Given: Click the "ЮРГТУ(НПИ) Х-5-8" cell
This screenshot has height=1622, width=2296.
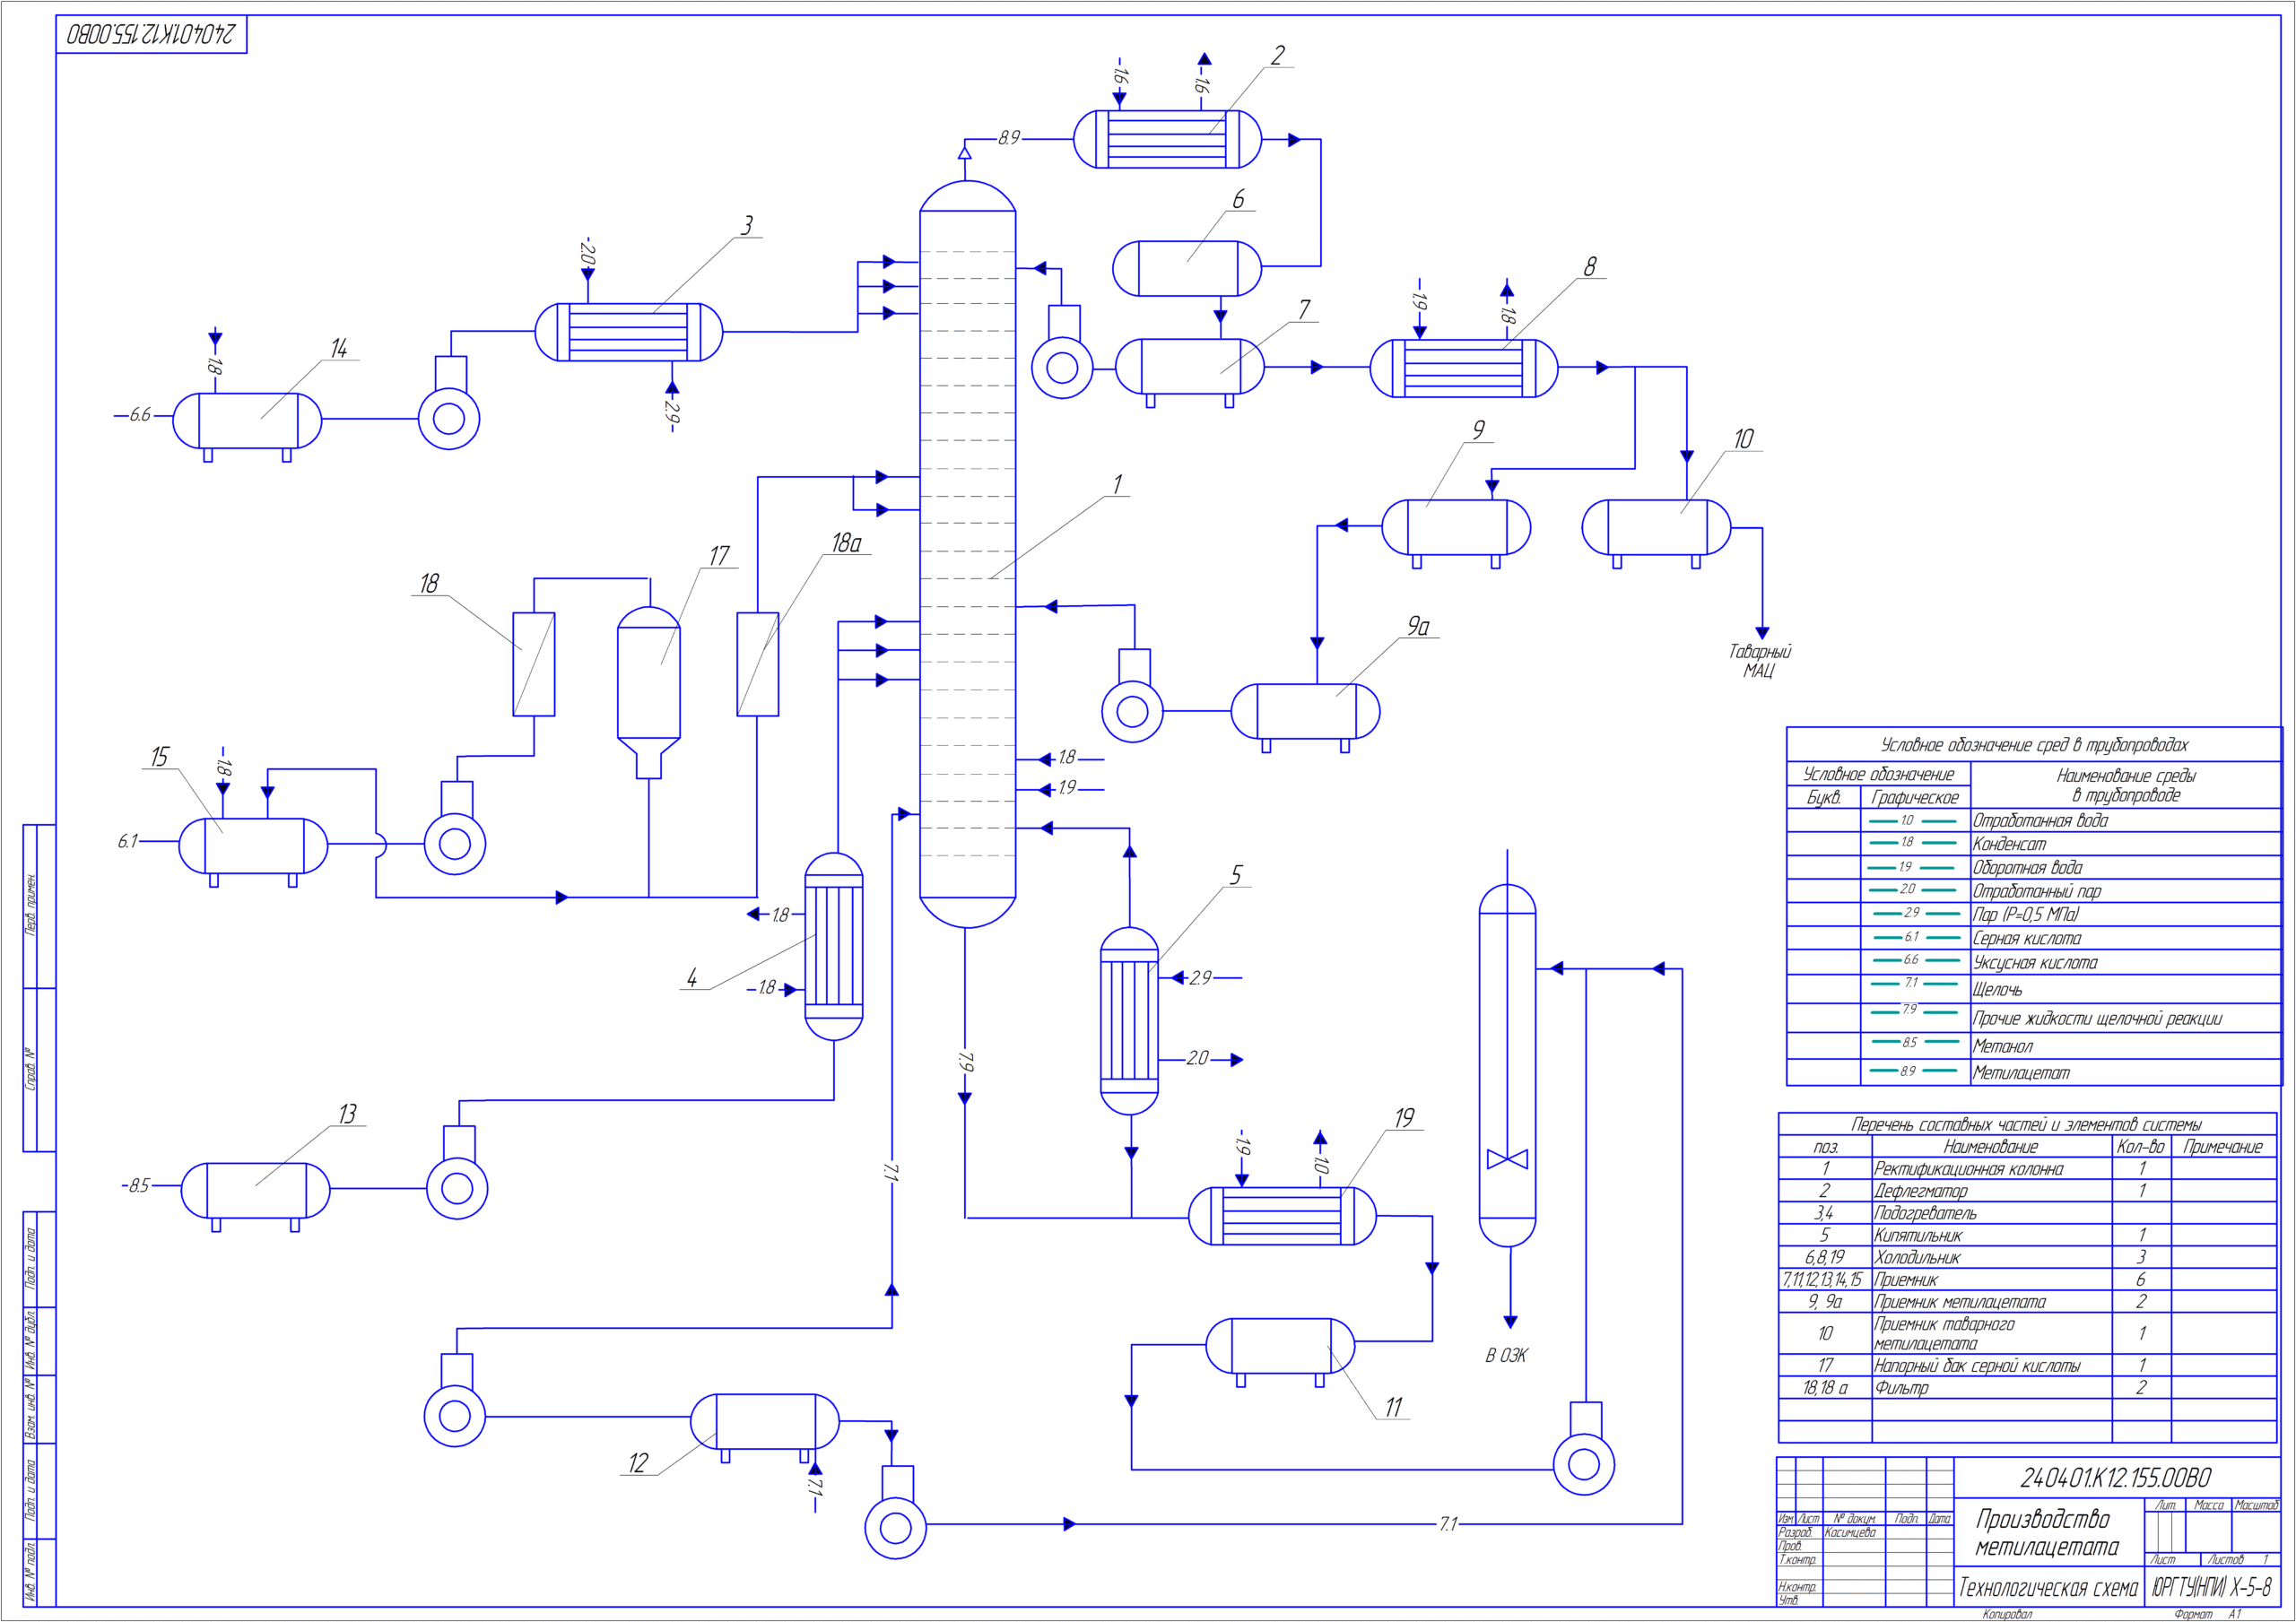Looking at the screenshot, I should point(2211,1587).
